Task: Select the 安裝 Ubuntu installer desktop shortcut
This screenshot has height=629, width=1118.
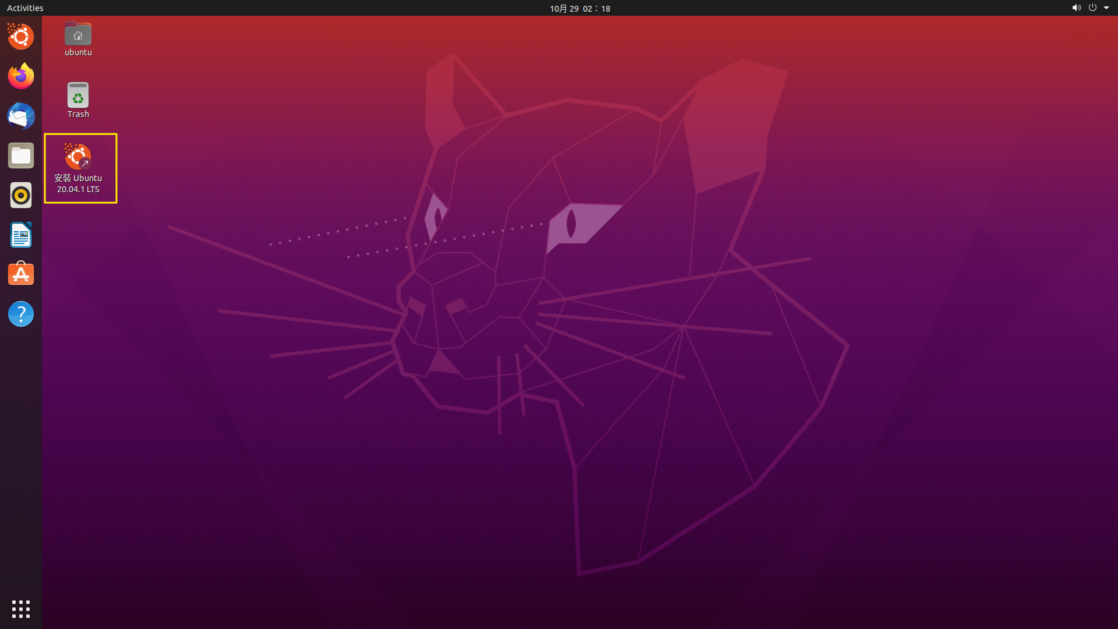Action: (78, 157)
